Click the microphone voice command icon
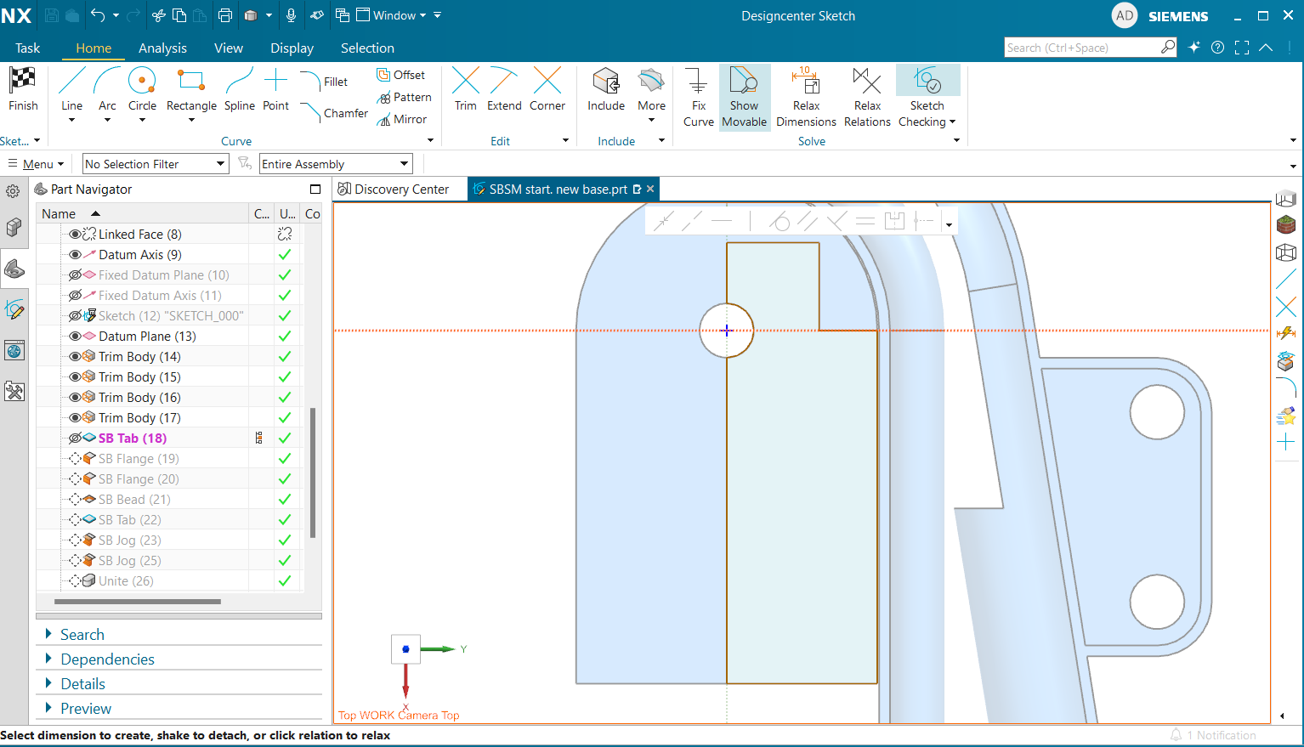This screenshot has width=1304, height=747. [x=291, y=15]
